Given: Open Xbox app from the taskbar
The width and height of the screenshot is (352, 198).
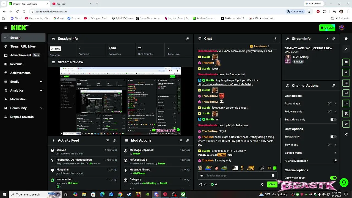Looking at the screenshot, I should (183, 194).
